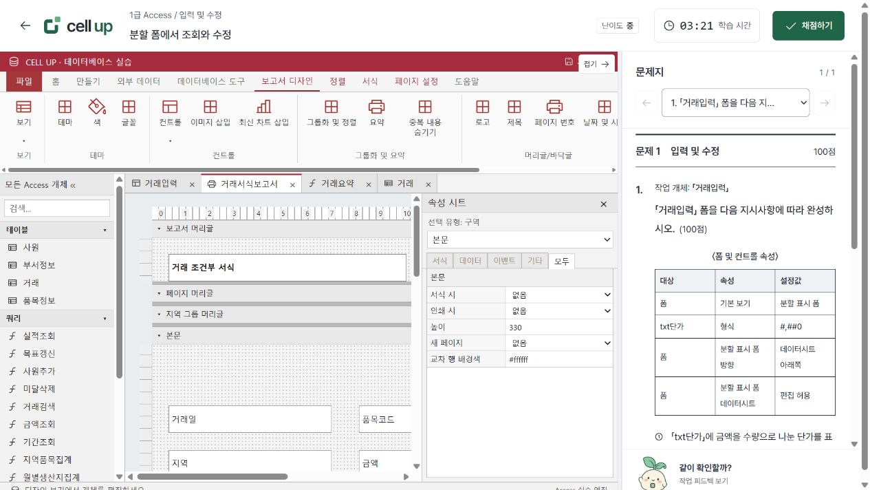Viewport: 870px width, 490px height.
Task: Click the report designer horizontal scrollbar
Action: click(x=213, y=476)
